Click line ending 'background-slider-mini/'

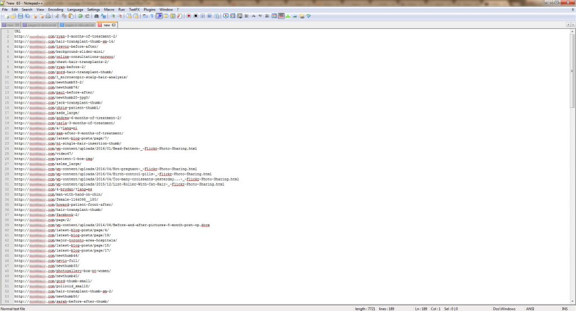click(x=59, y=52)
